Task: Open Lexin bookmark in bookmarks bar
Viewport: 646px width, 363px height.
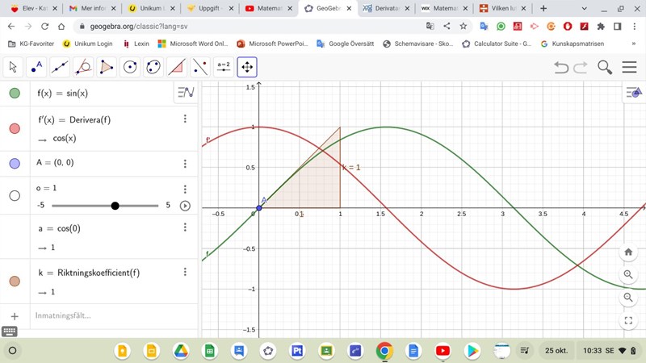Action: 136,44
